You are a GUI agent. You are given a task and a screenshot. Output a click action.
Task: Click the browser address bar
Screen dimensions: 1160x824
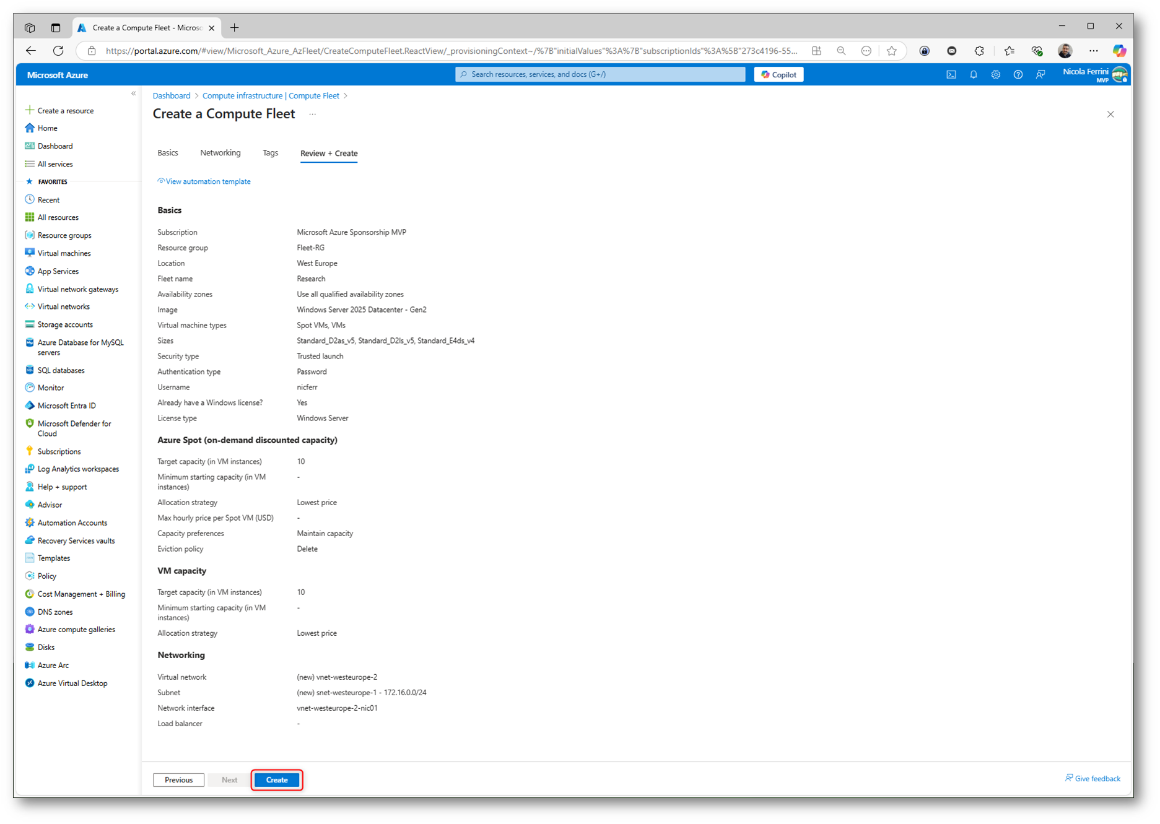(451, 51)
